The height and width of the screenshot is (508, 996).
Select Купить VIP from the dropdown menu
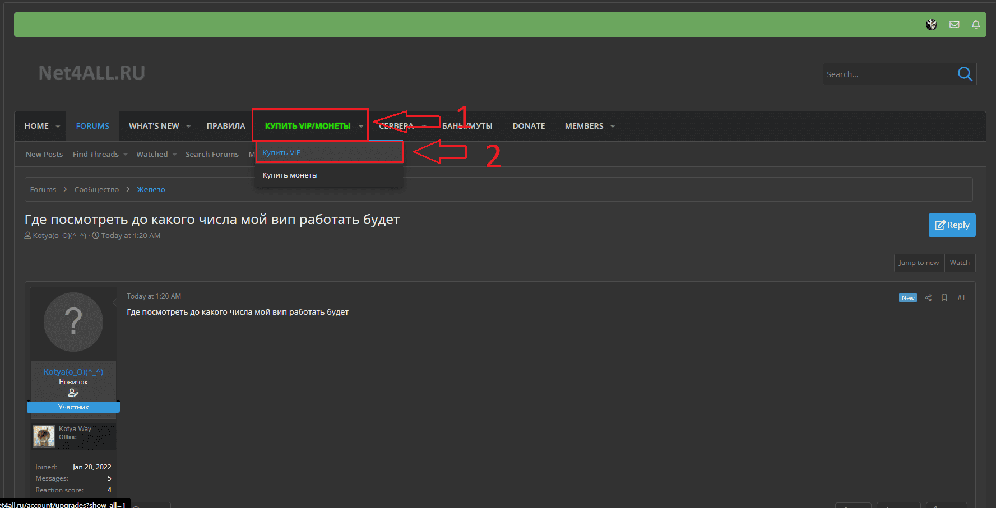(282, 153)
